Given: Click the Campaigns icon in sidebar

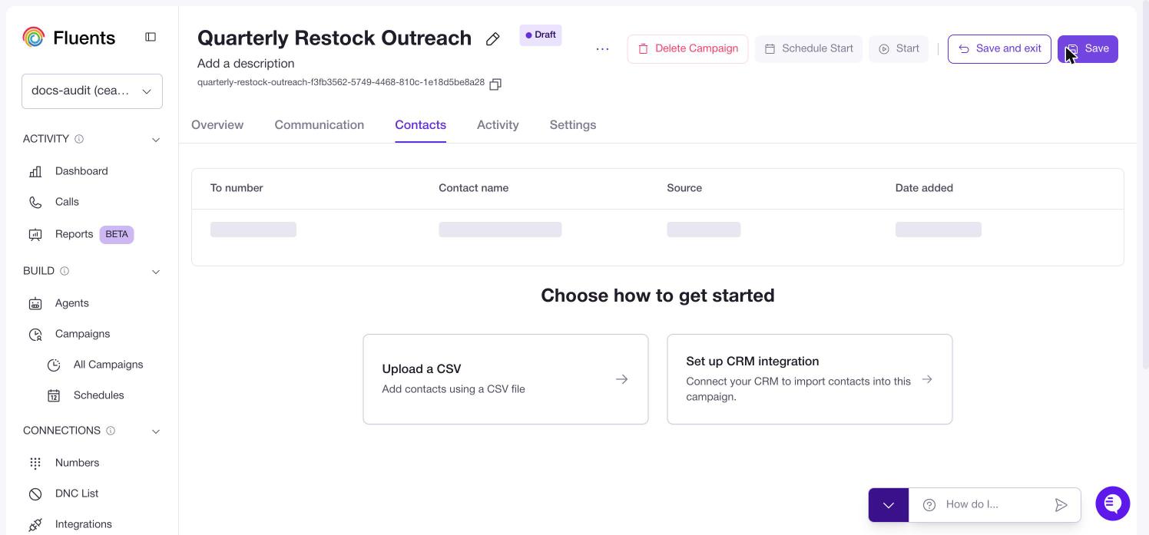Looking at the screenshot, I should coord(35,334).
